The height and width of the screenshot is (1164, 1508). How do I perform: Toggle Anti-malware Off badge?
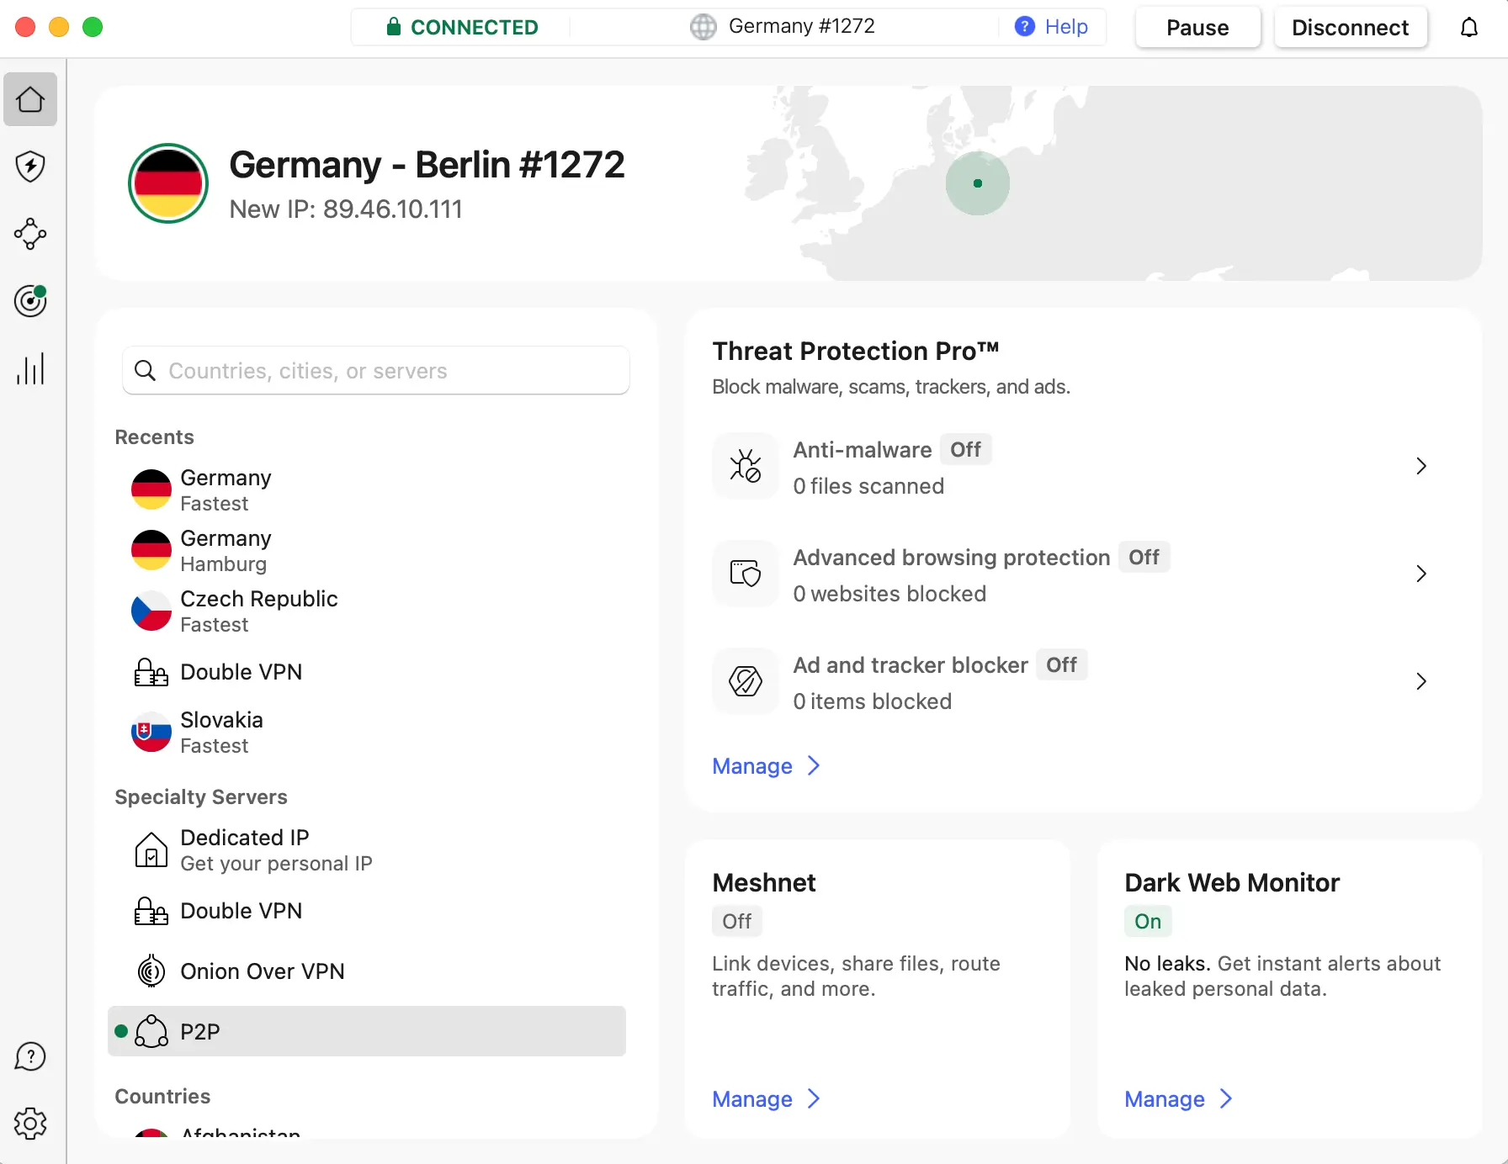(965, 450)
